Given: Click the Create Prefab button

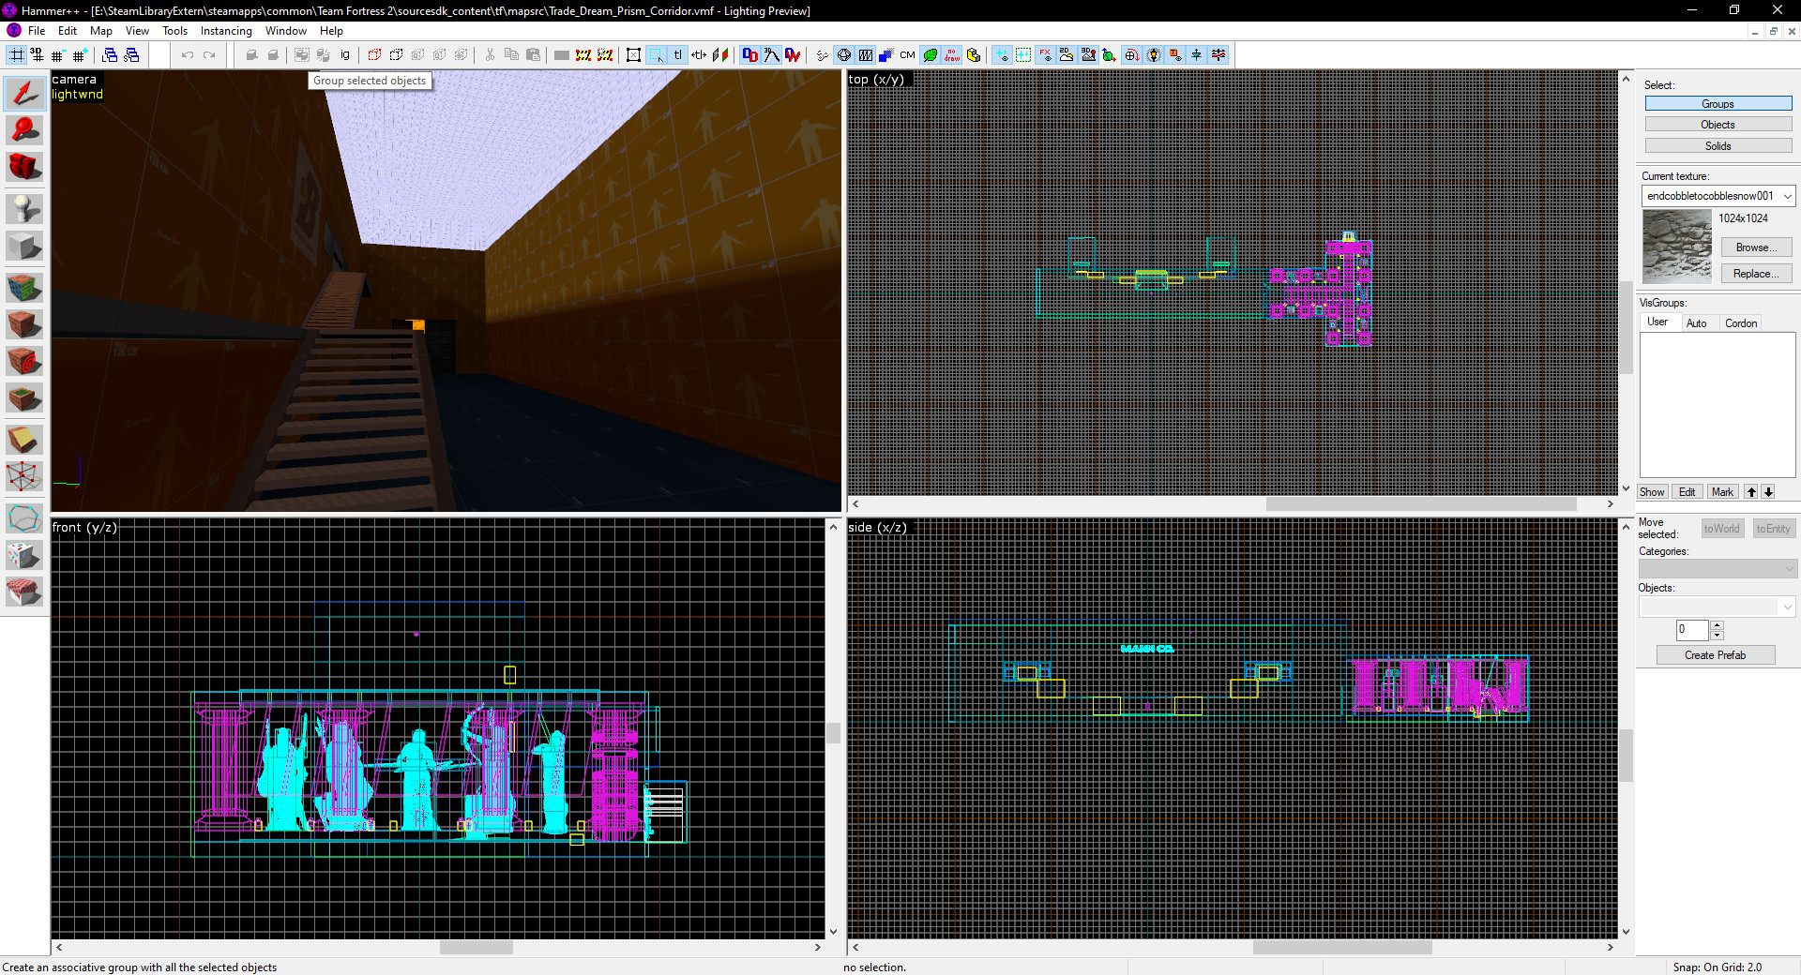Looking at the screenshot, I should (x=1715, y=654).
